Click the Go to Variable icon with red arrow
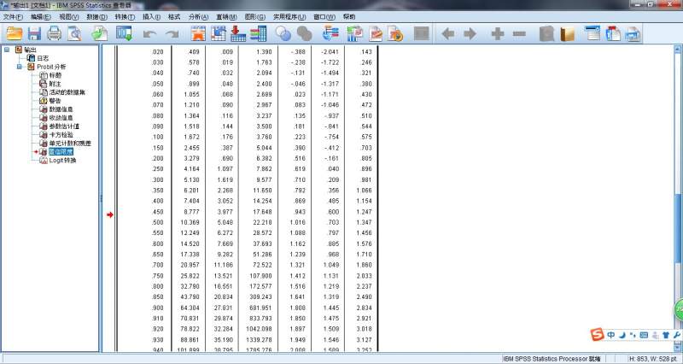 pos(238,33)
